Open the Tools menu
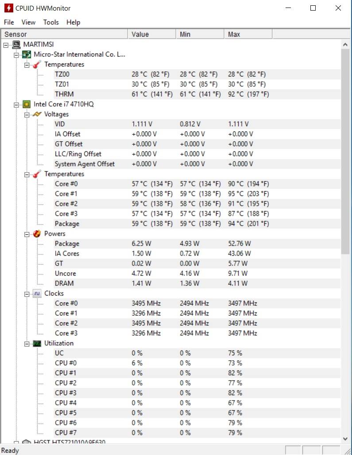 (51, 22)
